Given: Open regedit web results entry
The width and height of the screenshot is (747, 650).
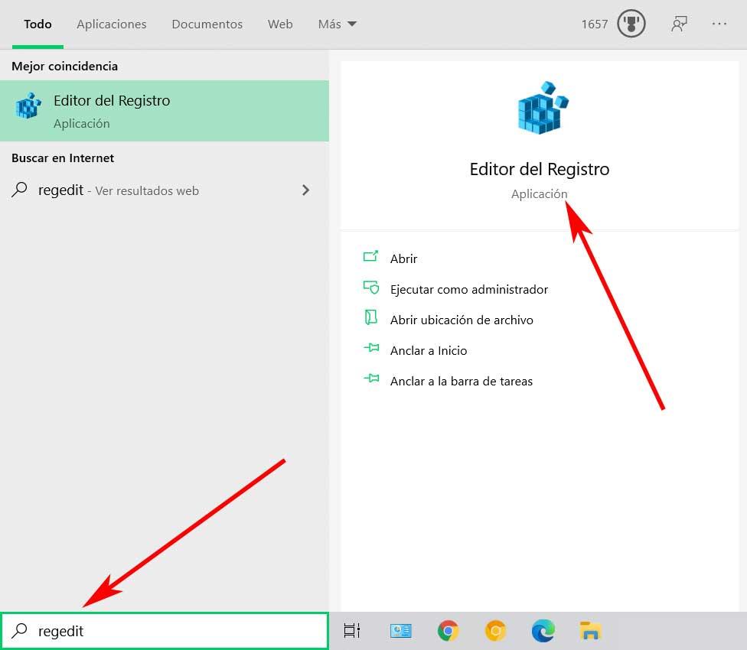Looking at the screenshot, I should click(165, 190).
